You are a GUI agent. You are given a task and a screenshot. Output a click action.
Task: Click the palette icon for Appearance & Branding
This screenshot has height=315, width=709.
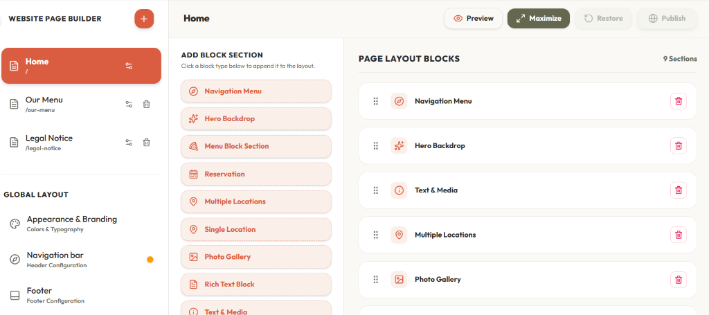[15, 224]
